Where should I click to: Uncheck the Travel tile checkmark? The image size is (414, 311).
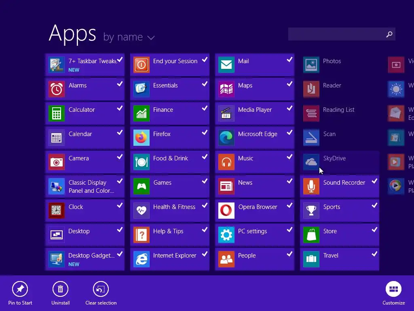374,254
